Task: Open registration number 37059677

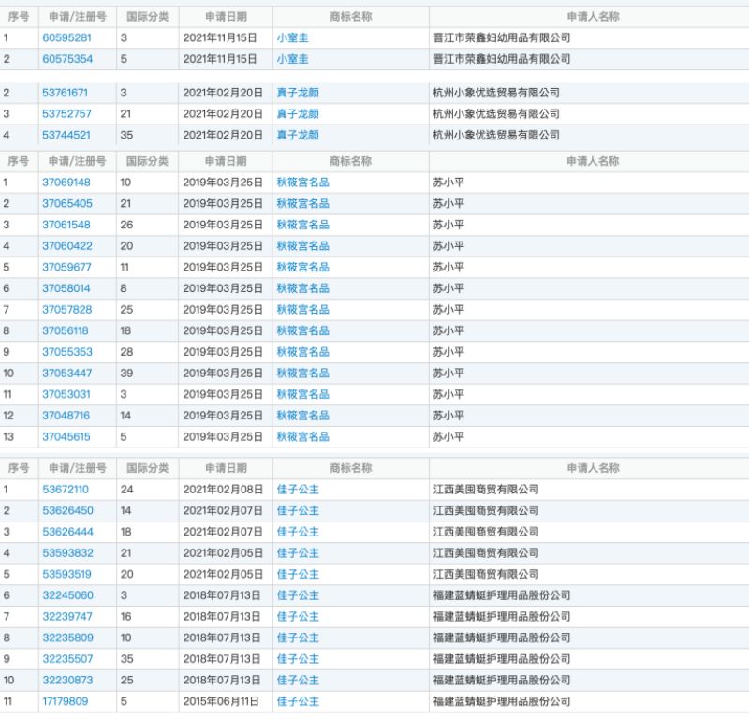Action: pos(66,267)
